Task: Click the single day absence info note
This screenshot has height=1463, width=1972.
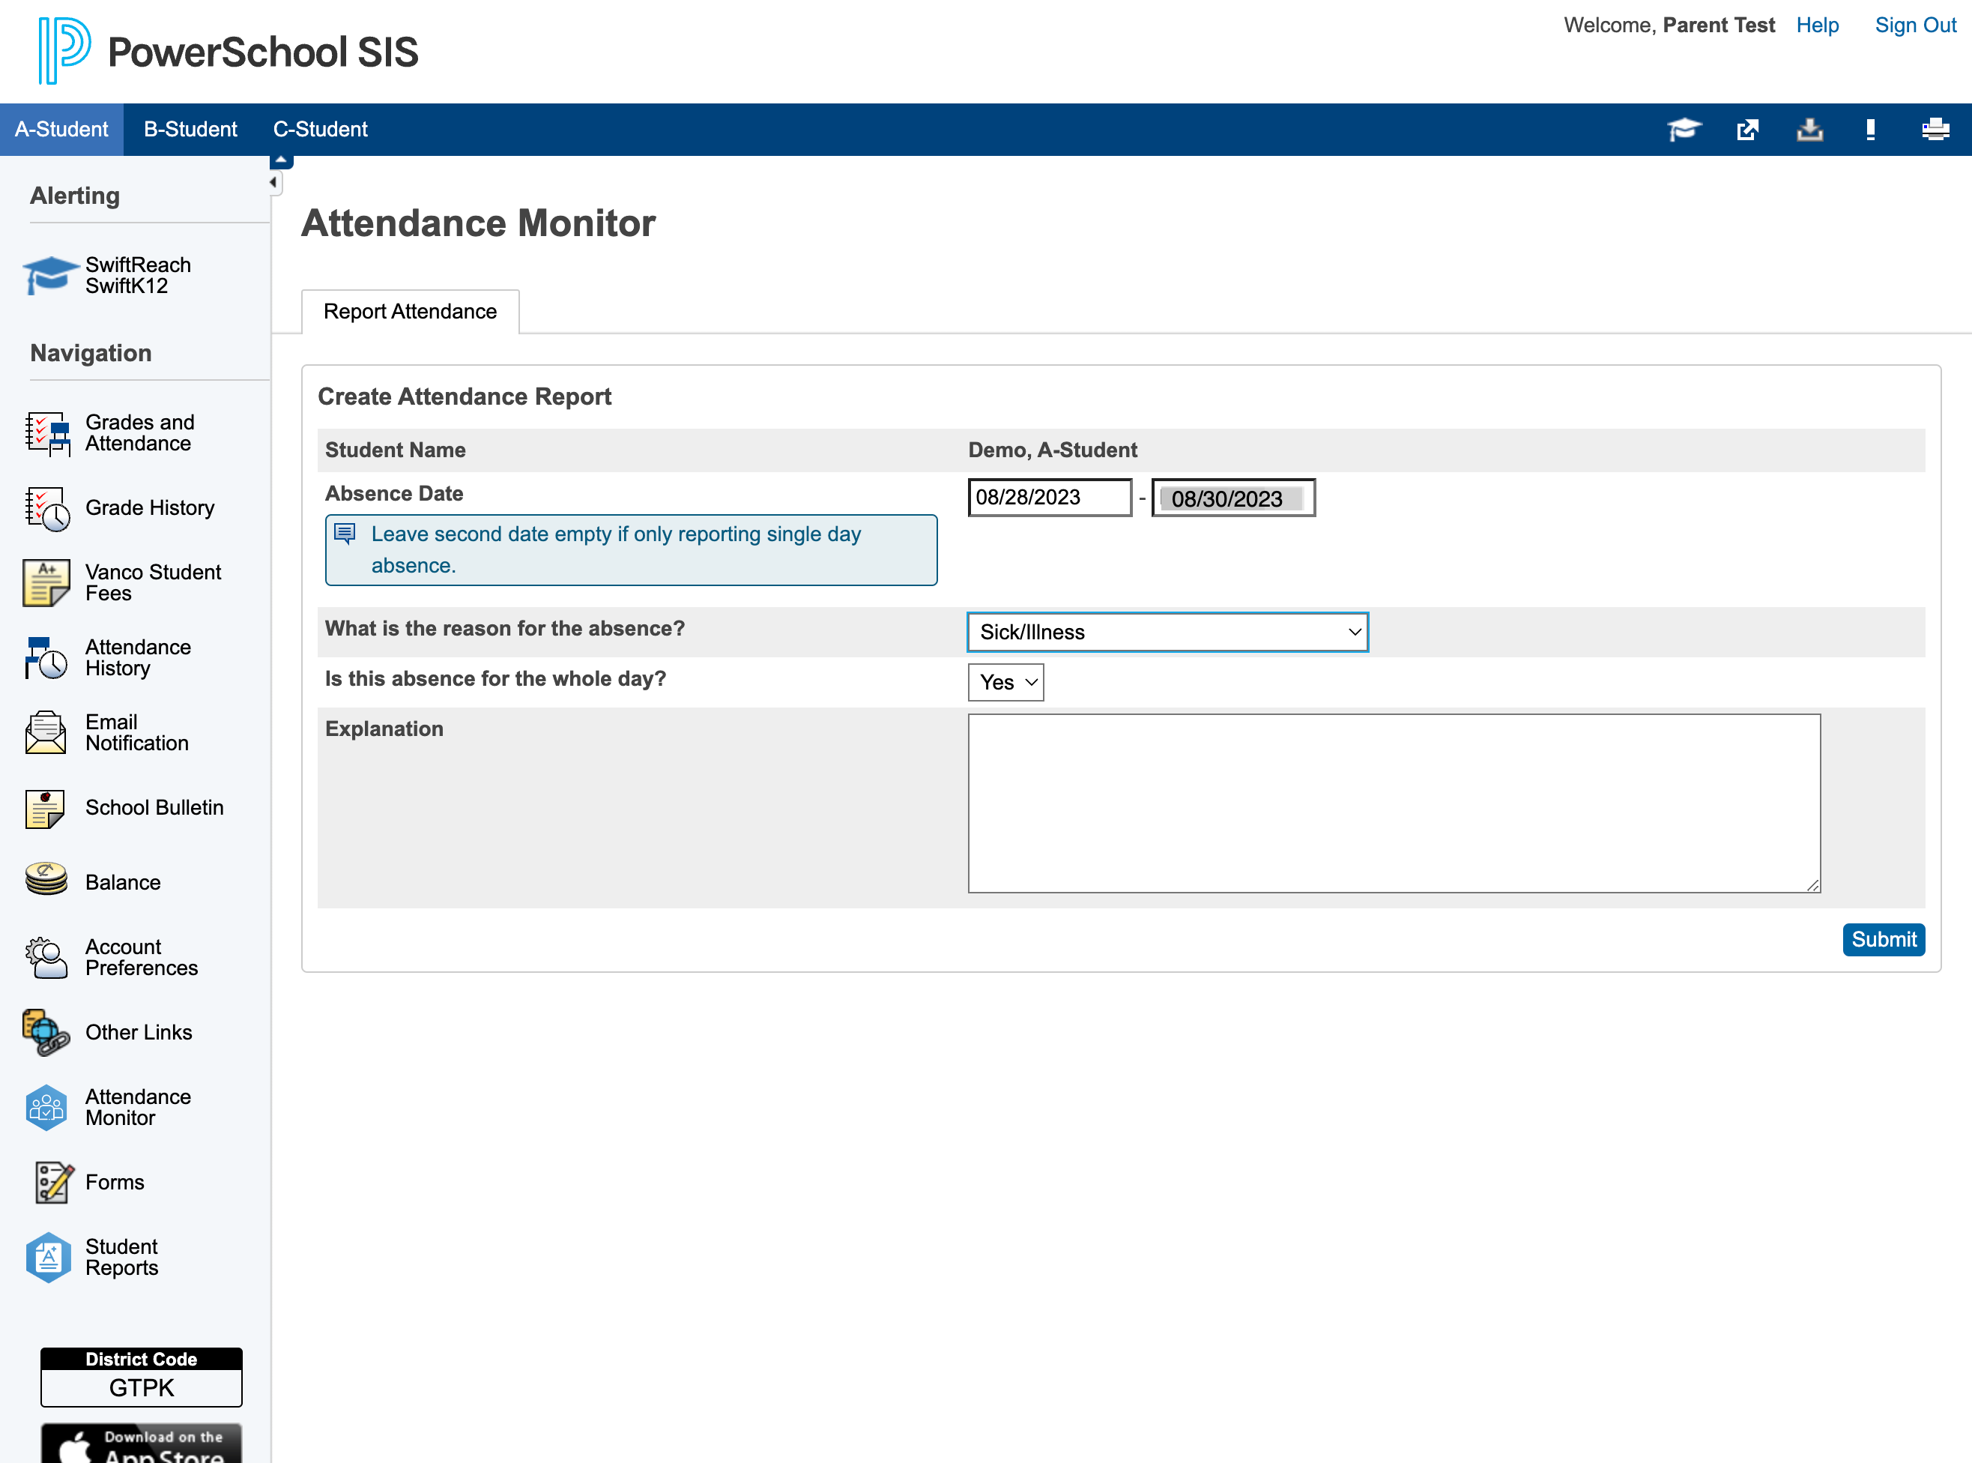Action: click(631, 550)
